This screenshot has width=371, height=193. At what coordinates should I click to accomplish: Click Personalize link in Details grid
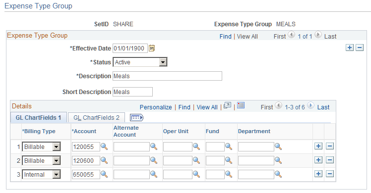(156, 107)
